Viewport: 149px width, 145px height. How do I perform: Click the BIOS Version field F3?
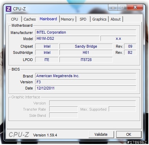click(86, 82)
